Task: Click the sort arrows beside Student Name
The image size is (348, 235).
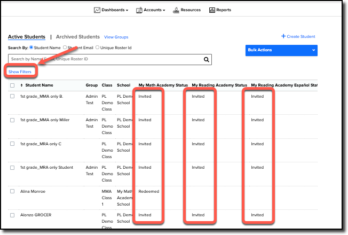Action: [x=21, y=85]
